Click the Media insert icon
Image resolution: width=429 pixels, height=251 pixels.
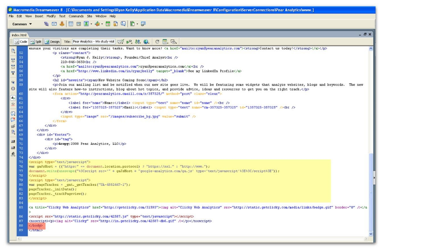coord(97,24)
